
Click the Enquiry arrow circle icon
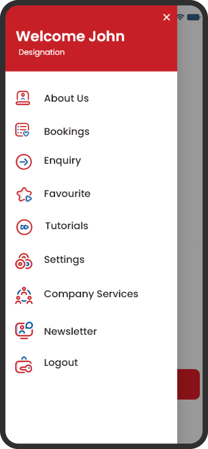(24, 162)
